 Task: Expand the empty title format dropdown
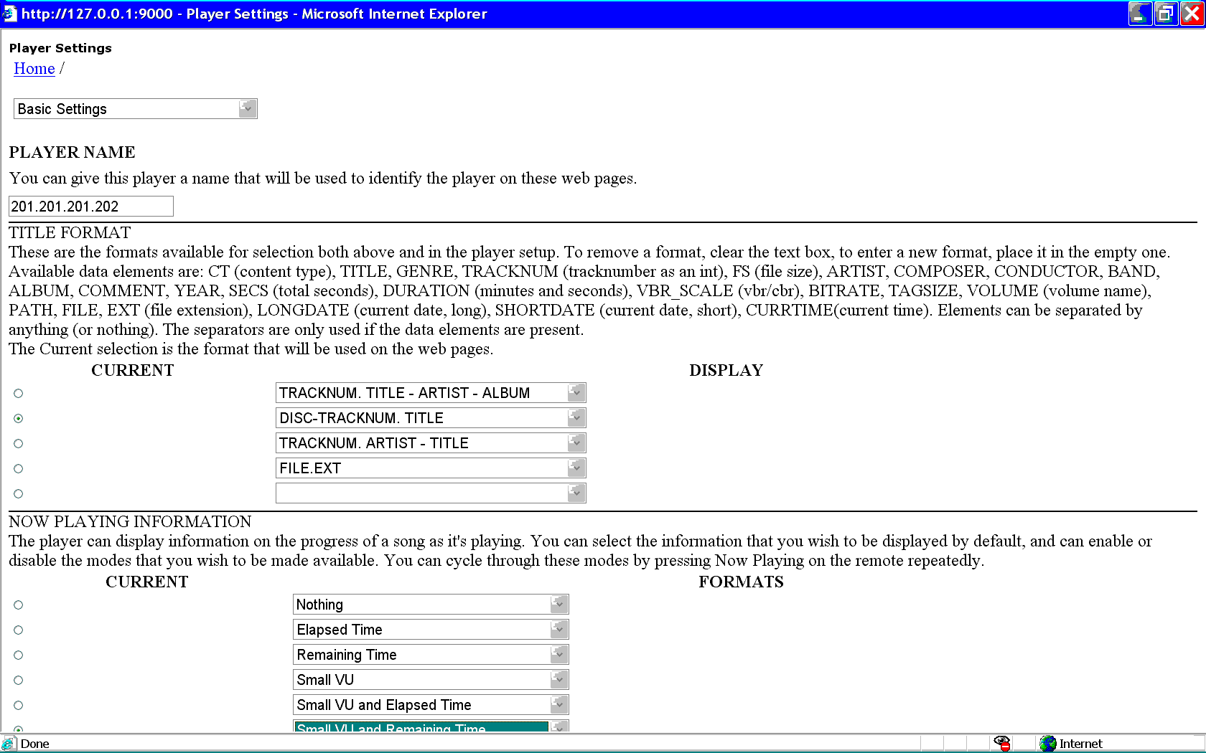[x=576, y=493]
